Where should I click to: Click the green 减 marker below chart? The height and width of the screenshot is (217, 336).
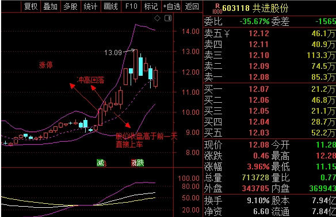tap(101, 163)
